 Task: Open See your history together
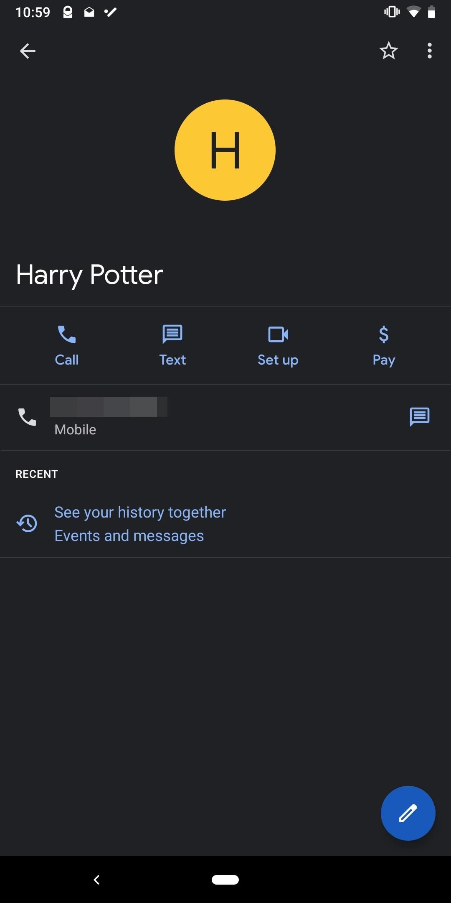[140, 513]
